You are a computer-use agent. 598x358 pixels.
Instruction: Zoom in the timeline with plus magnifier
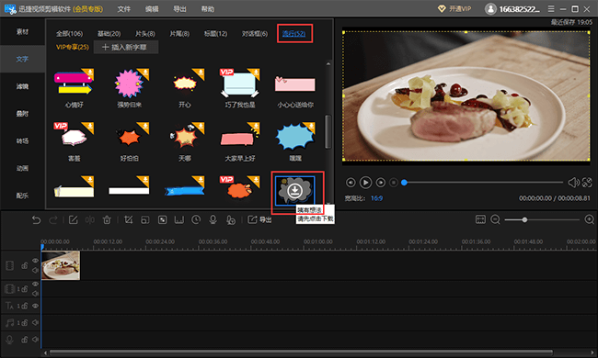coord(589,219)
